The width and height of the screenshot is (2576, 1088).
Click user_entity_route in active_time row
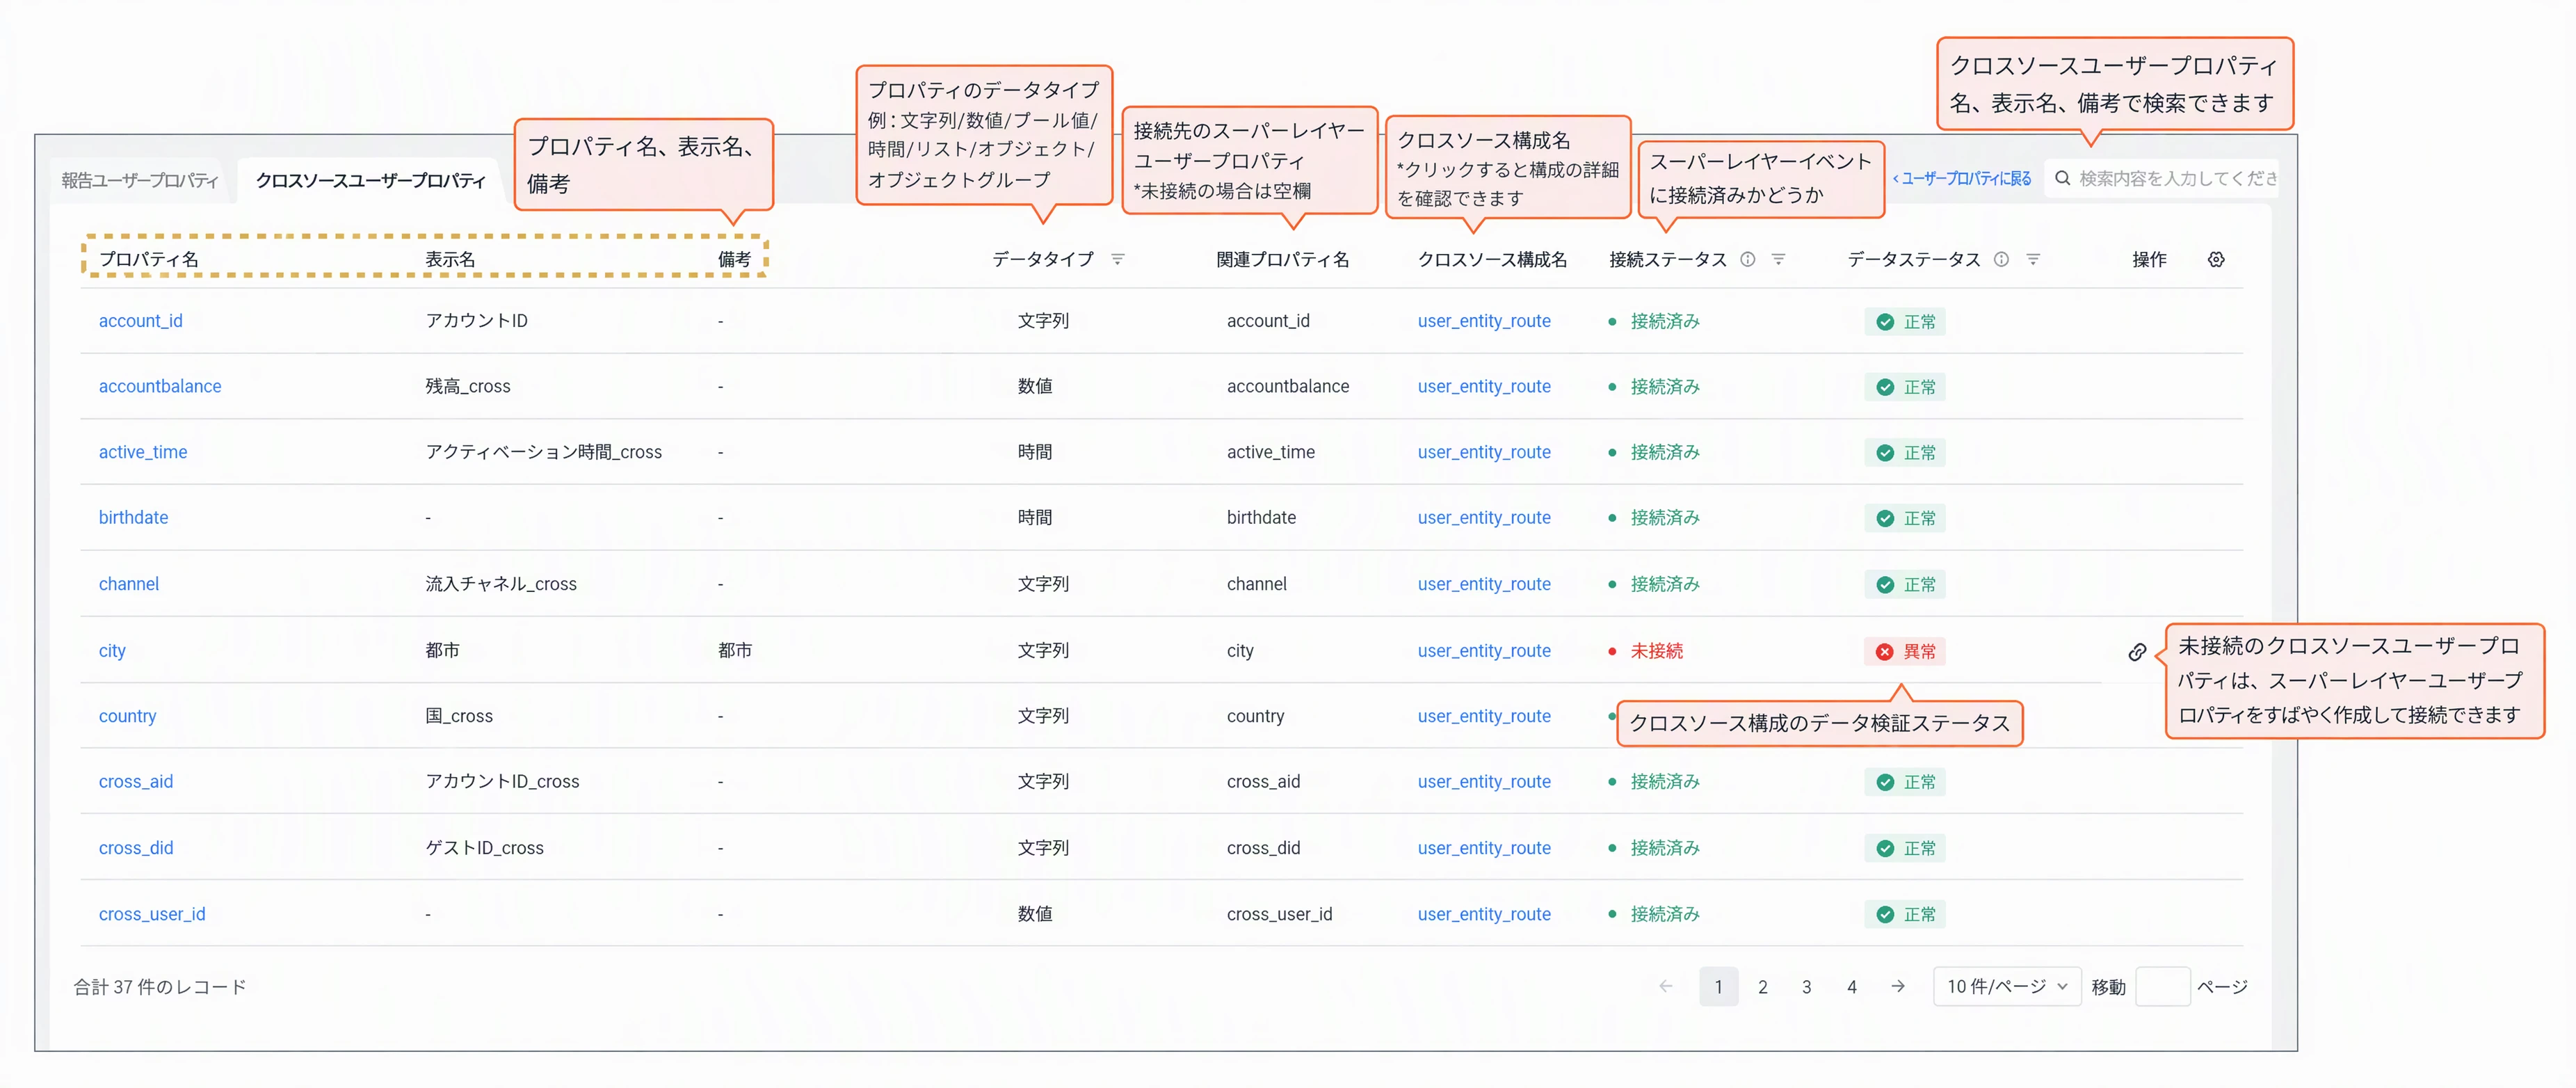pos(1484,452)
